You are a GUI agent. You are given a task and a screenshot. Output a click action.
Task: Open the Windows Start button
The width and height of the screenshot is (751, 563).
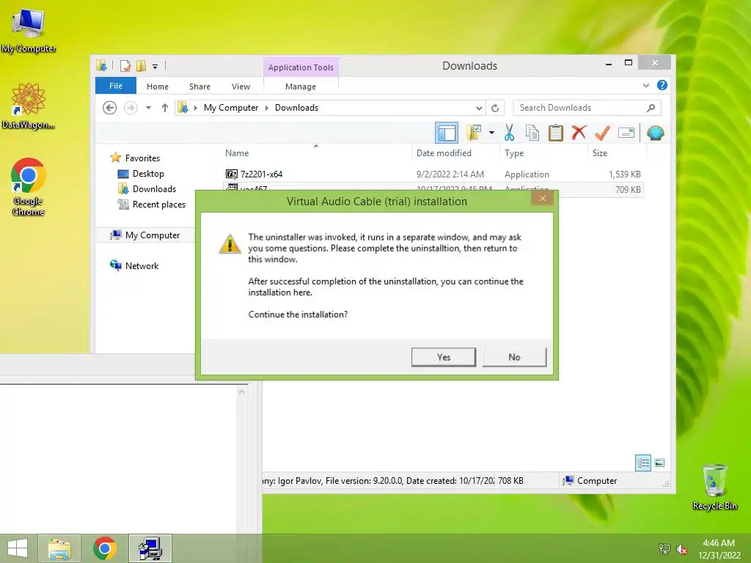click(18, 548)
